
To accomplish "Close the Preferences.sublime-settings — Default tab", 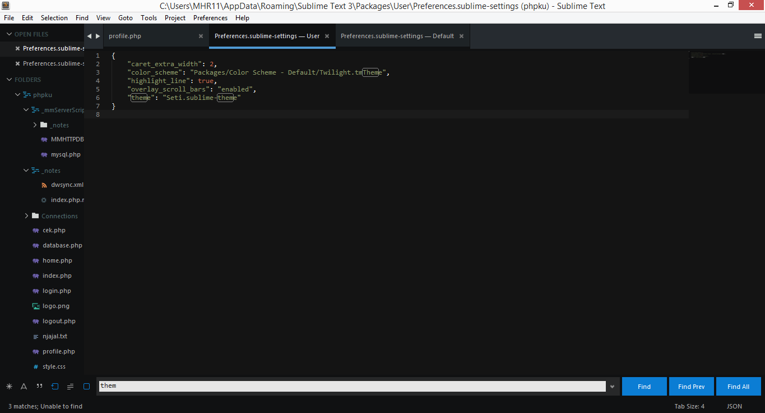I will (x=461, y=36).
